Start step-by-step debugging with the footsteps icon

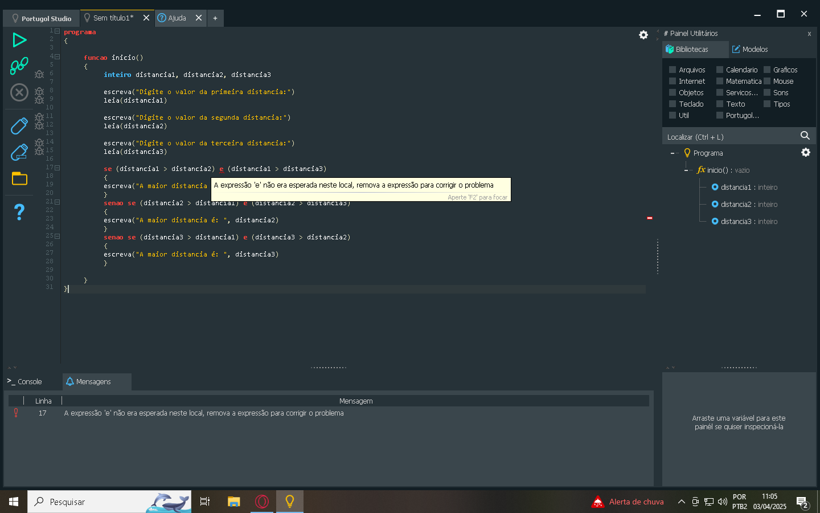coord(19,66)
